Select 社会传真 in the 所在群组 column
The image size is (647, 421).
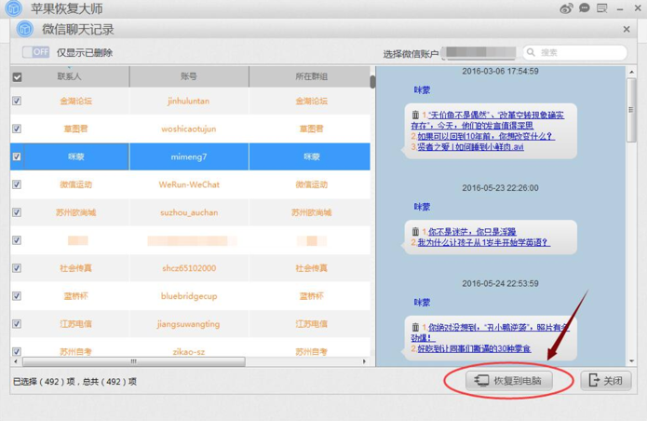tap(311, 268)
